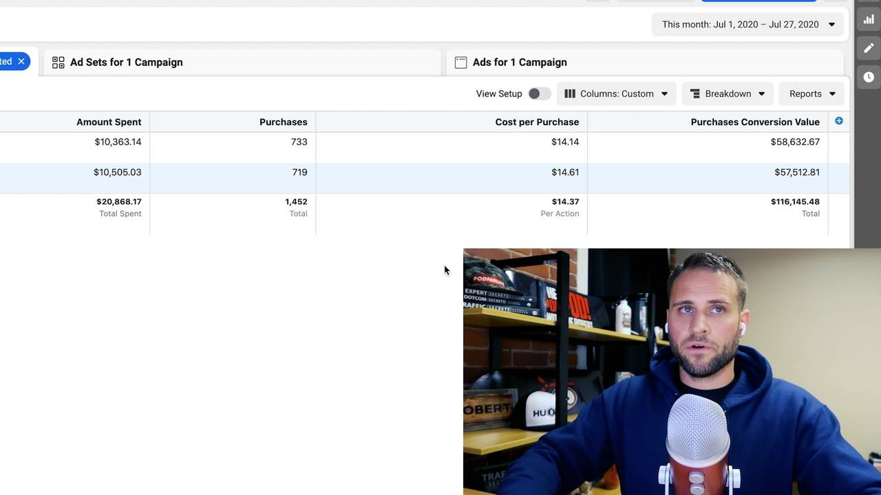Expand the Breakdown dropdown
The image size is (881, 495).
tap(728, 93)
